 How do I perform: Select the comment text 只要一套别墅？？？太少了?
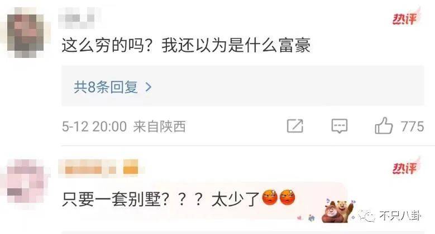(x=161, y=199)
